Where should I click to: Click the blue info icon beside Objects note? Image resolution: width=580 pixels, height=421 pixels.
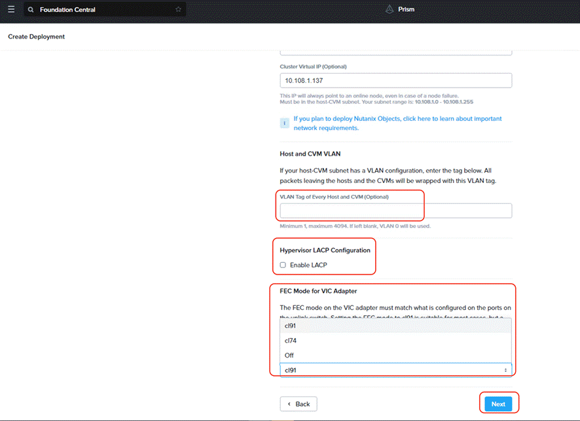285,123
